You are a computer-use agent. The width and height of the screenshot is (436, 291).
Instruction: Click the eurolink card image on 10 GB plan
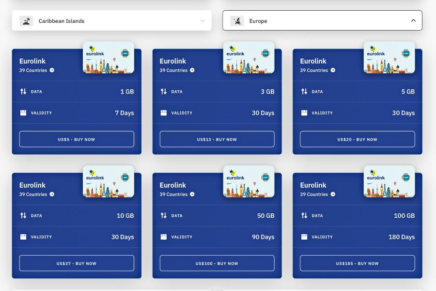tap(109, 181)
